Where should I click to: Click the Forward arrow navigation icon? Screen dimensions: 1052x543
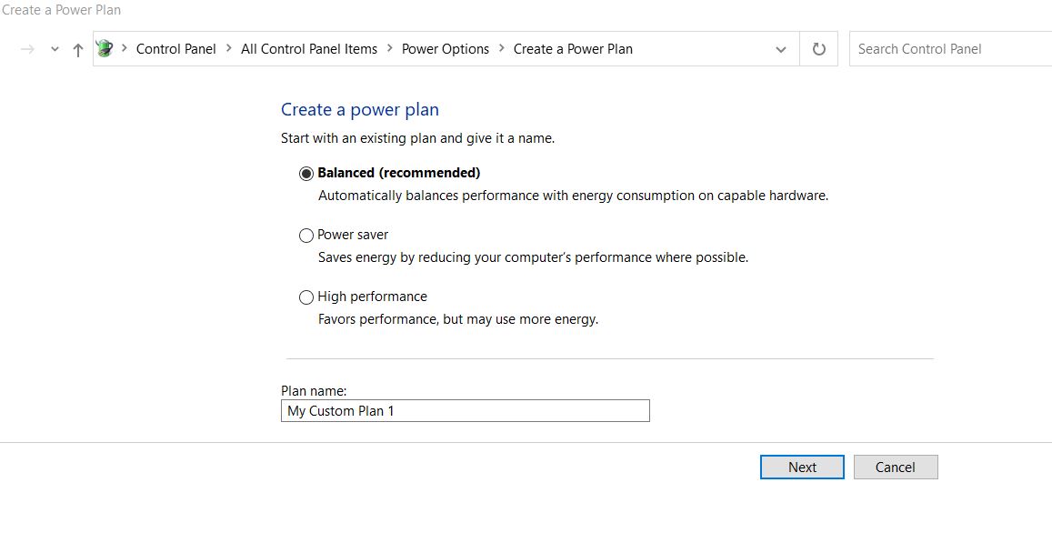point(27,49)
